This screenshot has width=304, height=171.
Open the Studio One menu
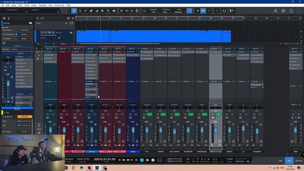(x=59, y=5)
